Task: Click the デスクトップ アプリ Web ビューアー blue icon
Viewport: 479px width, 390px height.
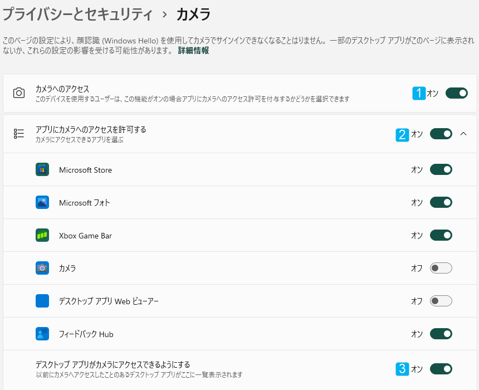Action: pyautogui.click(x=42, y=301)
